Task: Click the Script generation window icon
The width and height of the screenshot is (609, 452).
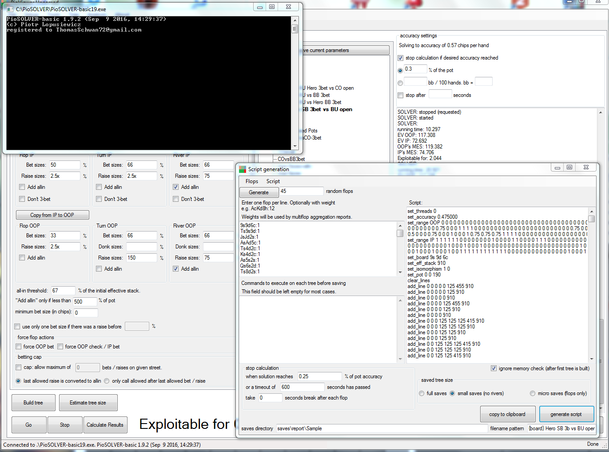Action: pyautogui.click(x=243, y=169)
